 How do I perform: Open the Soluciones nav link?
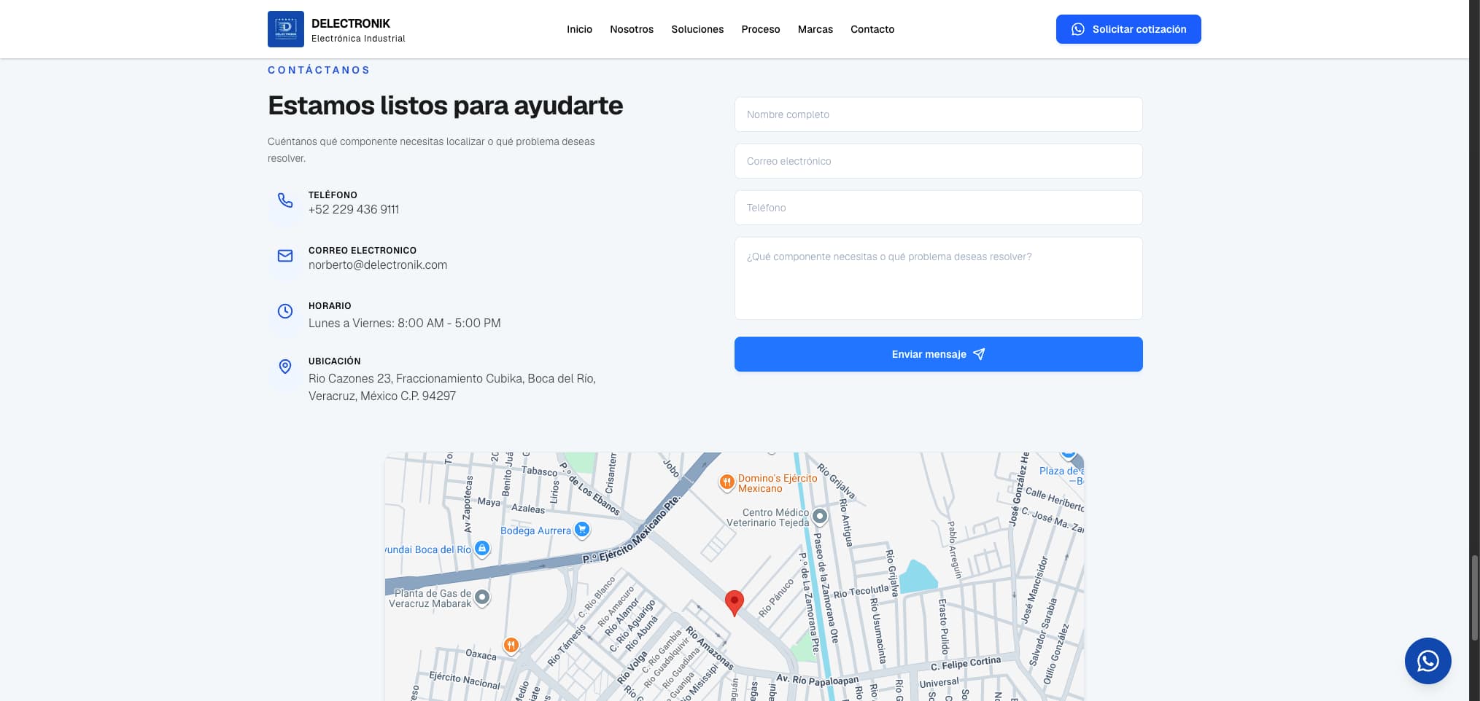coord(697,29)
